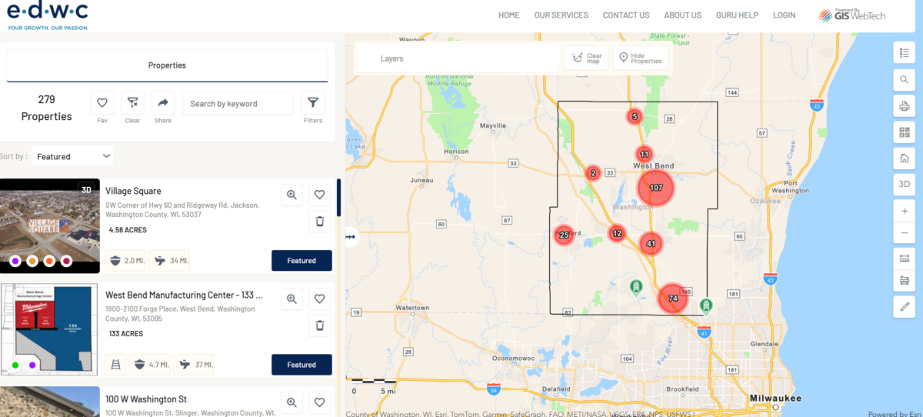This screenshot has width=923, height=417.
Task: Select green dot on West Bend thumbnail
Action: click(x=15, y=365)
